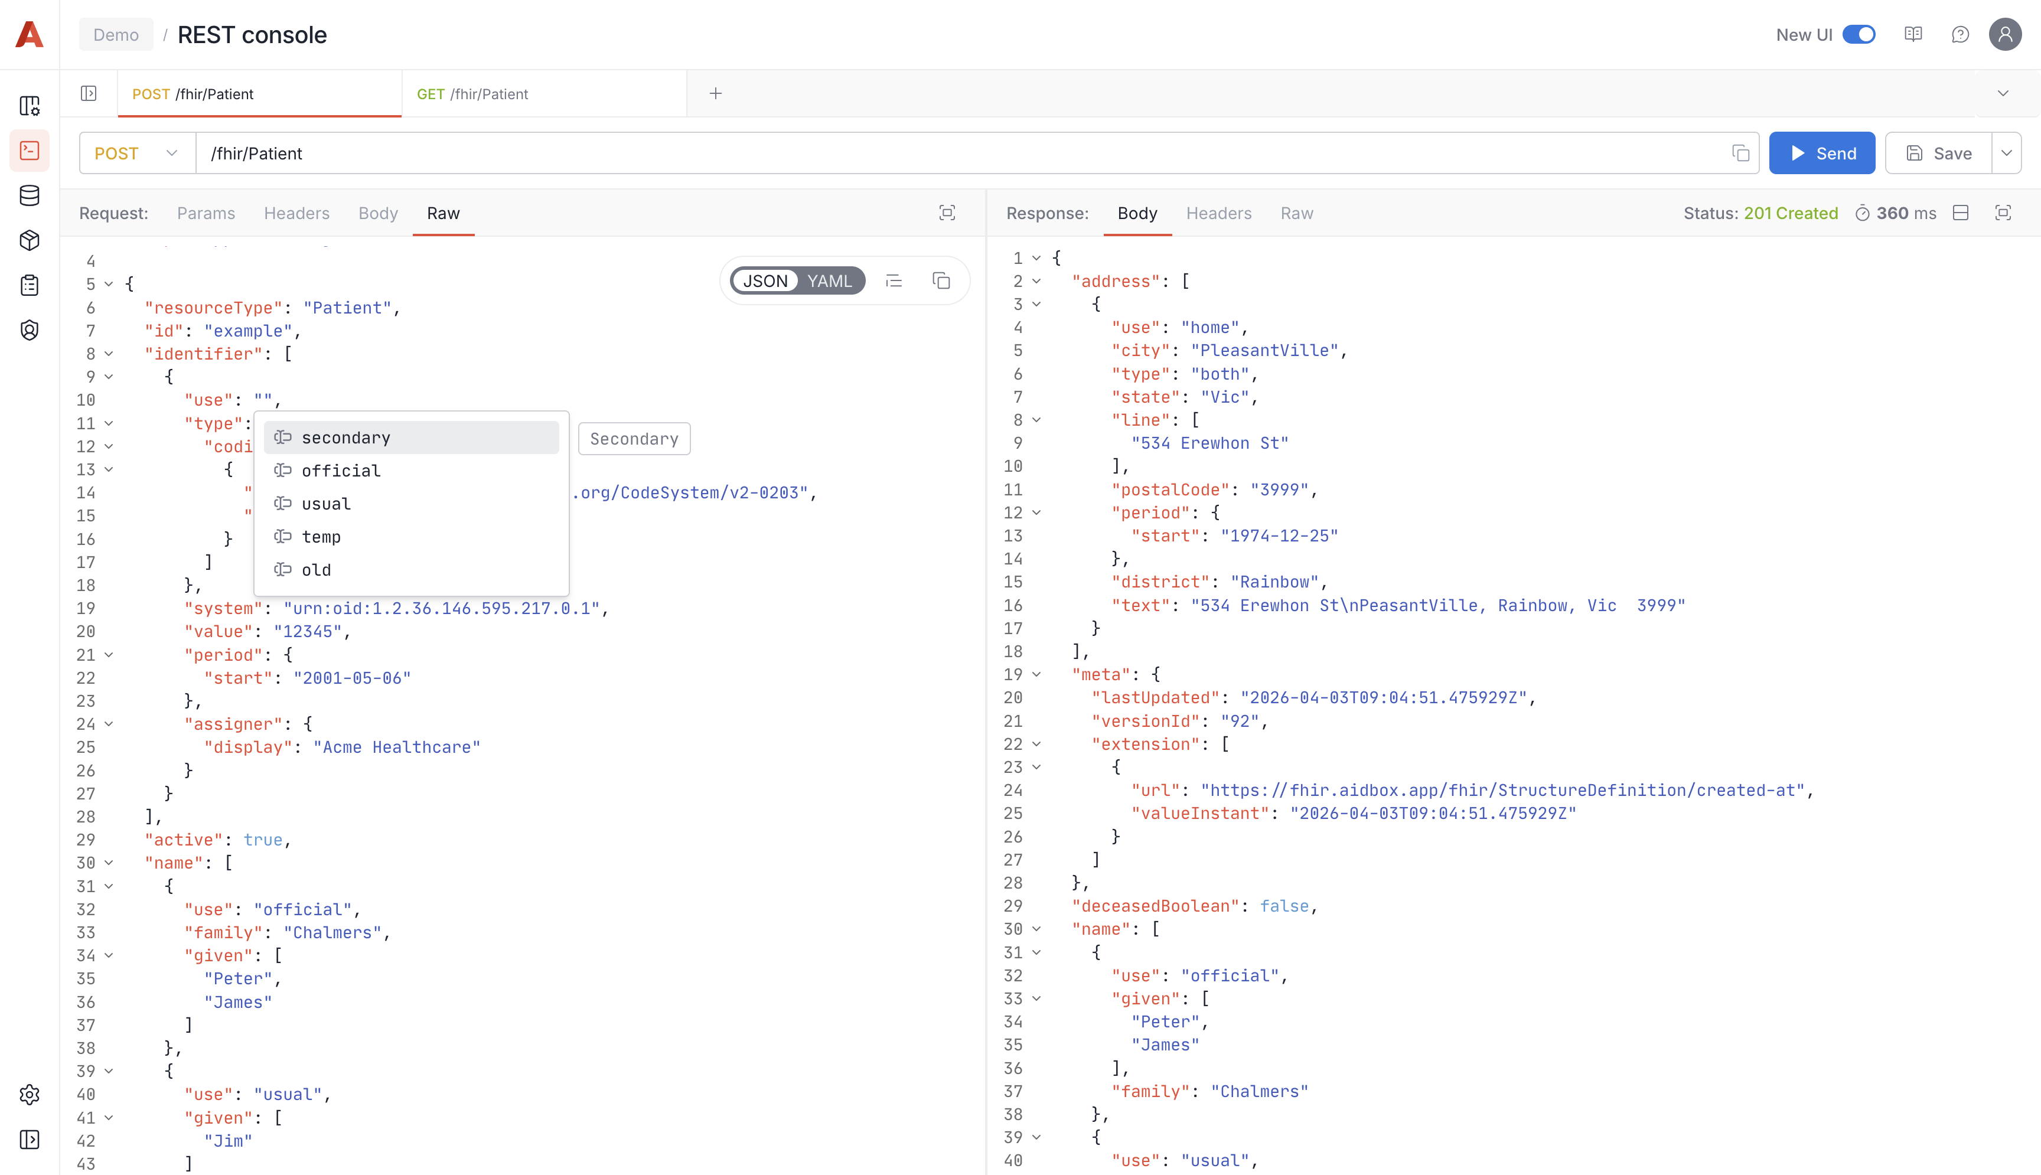The width and height of the screenshot is (2041, 1175).
Task: Click the /fhir/Patient URL input field
Action: [960, 154]
